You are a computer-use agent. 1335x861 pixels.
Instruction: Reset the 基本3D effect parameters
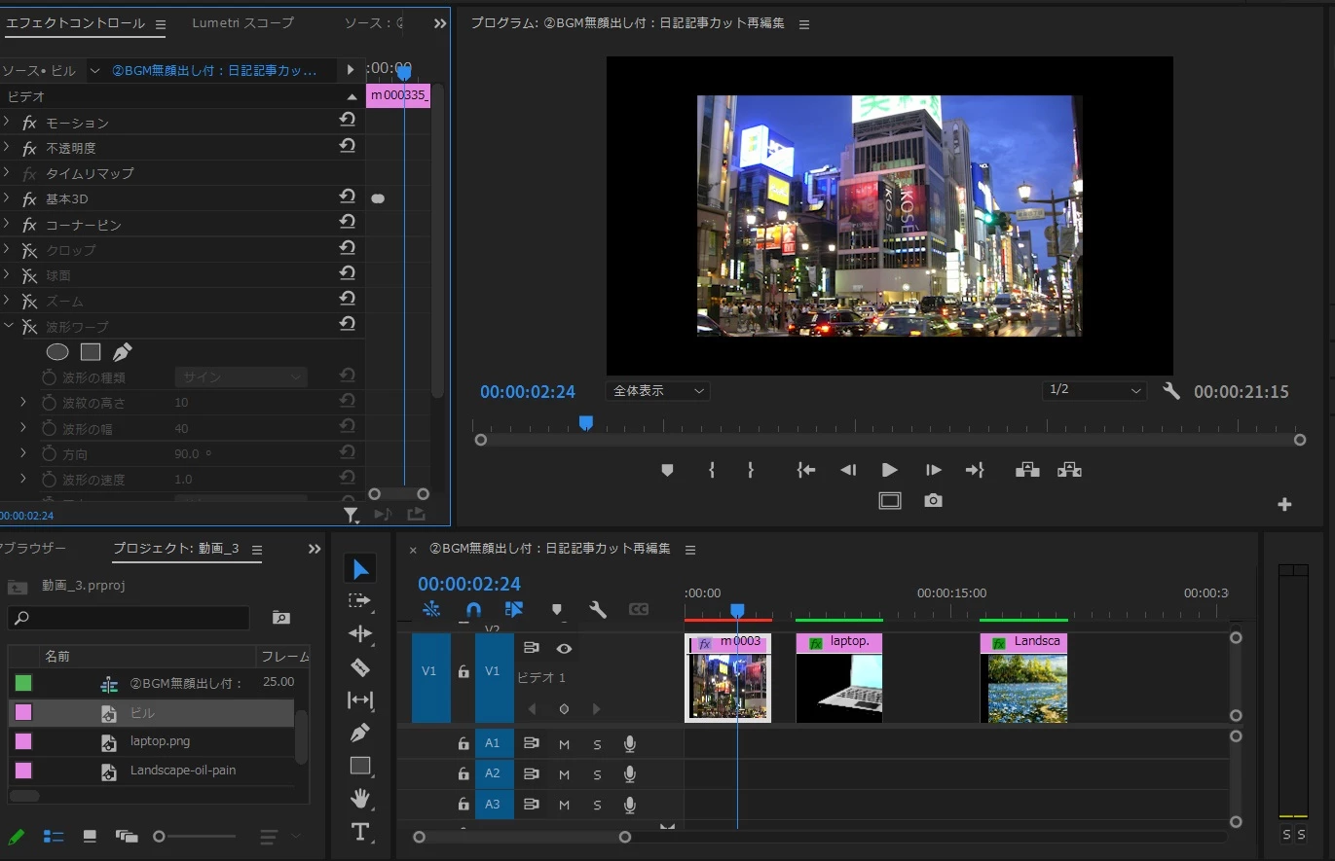[347, 197]
